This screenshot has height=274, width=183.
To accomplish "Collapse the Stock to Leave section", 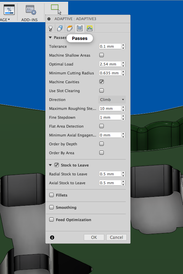I will [x=50, y=165].
